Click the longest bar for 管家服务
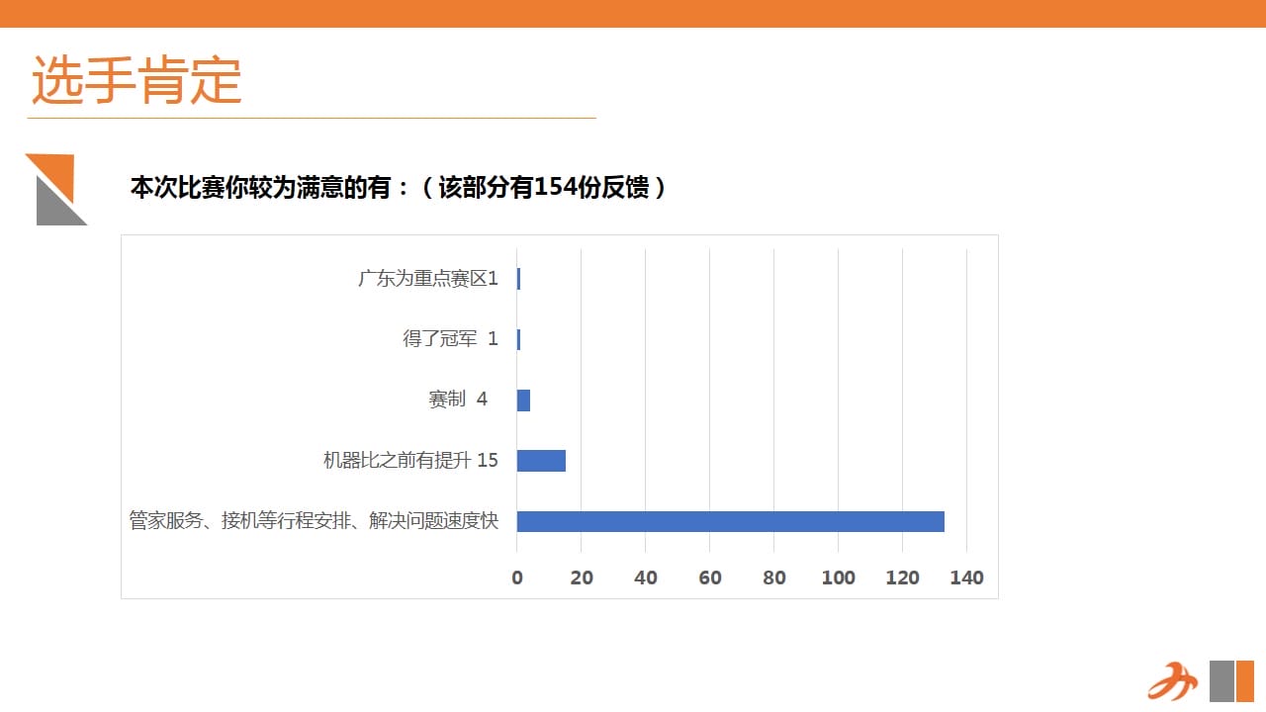The height and width of the screenshot is (712, 1266). coord(731,521)
